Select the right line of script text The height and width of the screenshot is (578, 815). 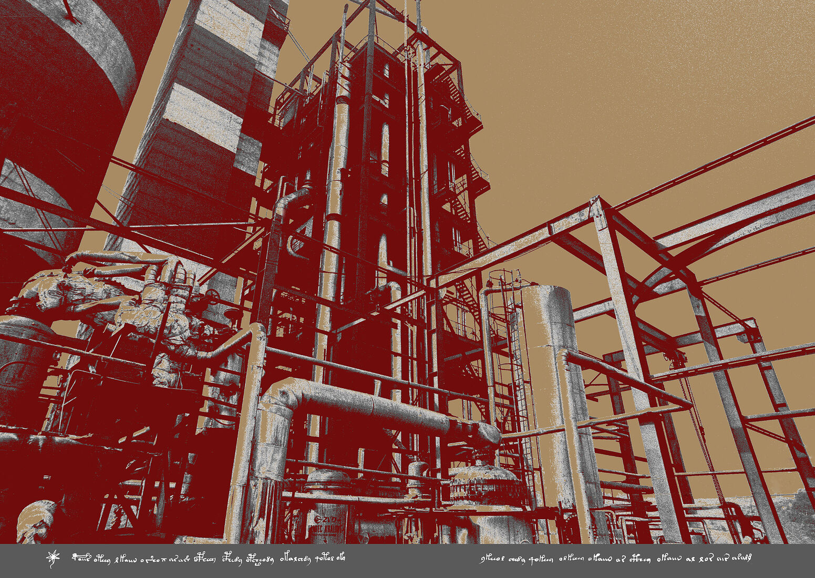tap(615, 558)
